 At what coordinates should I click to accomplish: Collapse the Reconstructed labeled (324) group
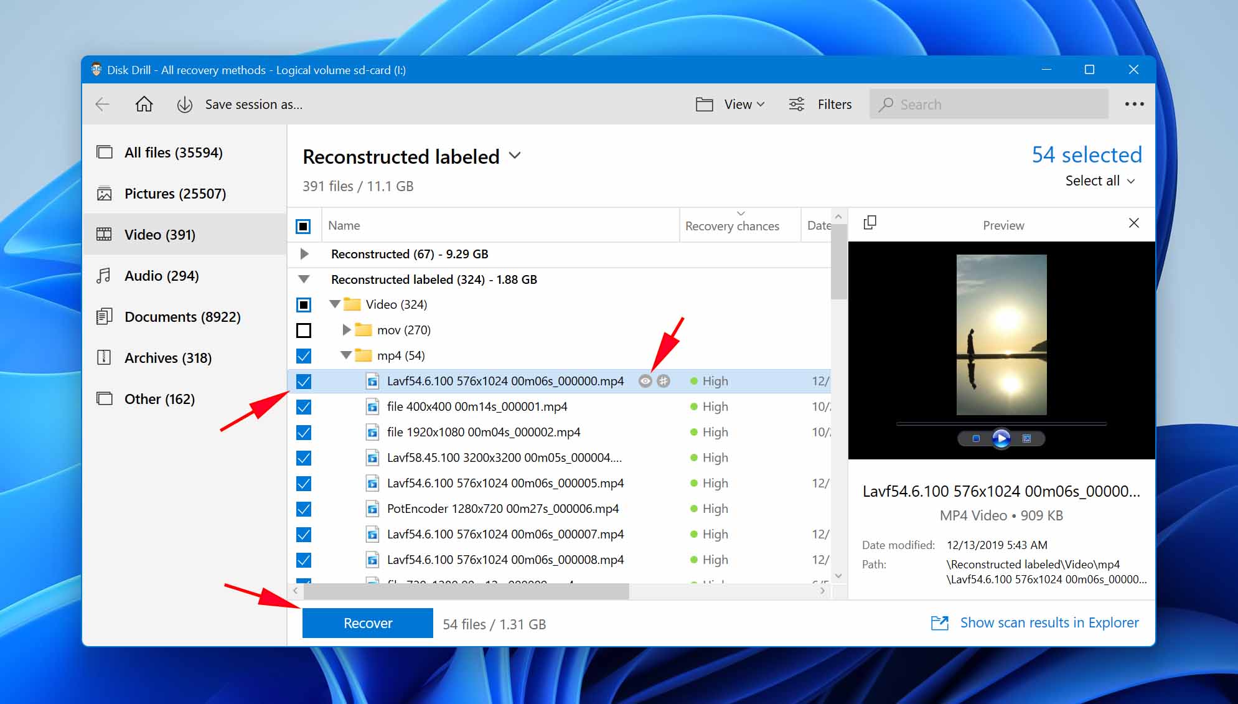pos(304,279)
